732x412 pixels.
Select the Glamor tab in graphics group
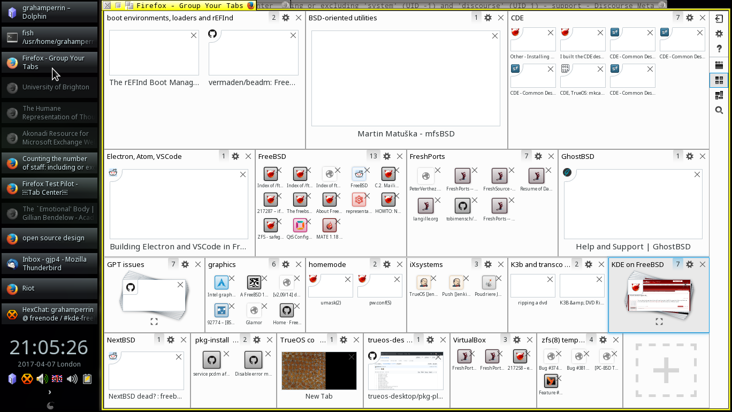pos(254,310)
